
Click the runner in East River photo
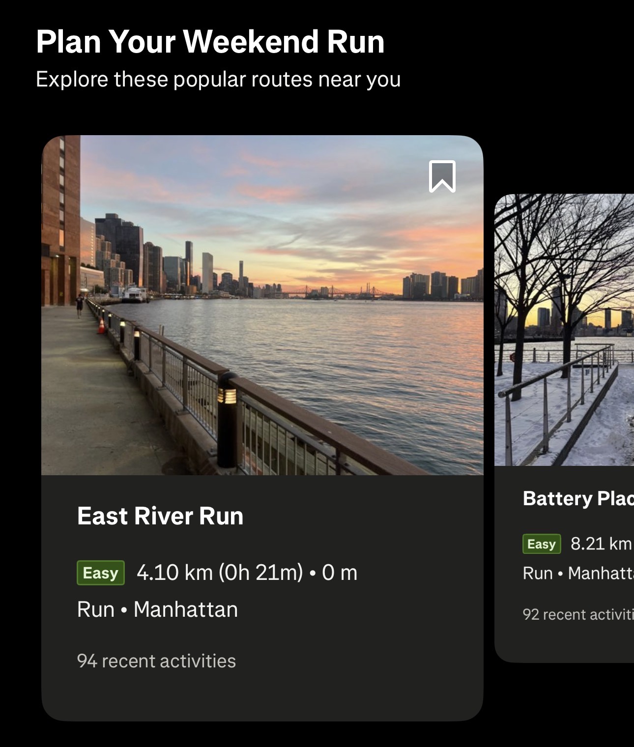80,305
